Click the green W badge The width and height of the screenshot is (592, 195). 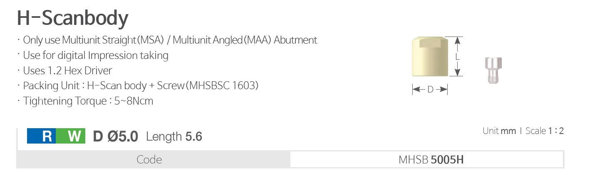(x=71, y=136)
